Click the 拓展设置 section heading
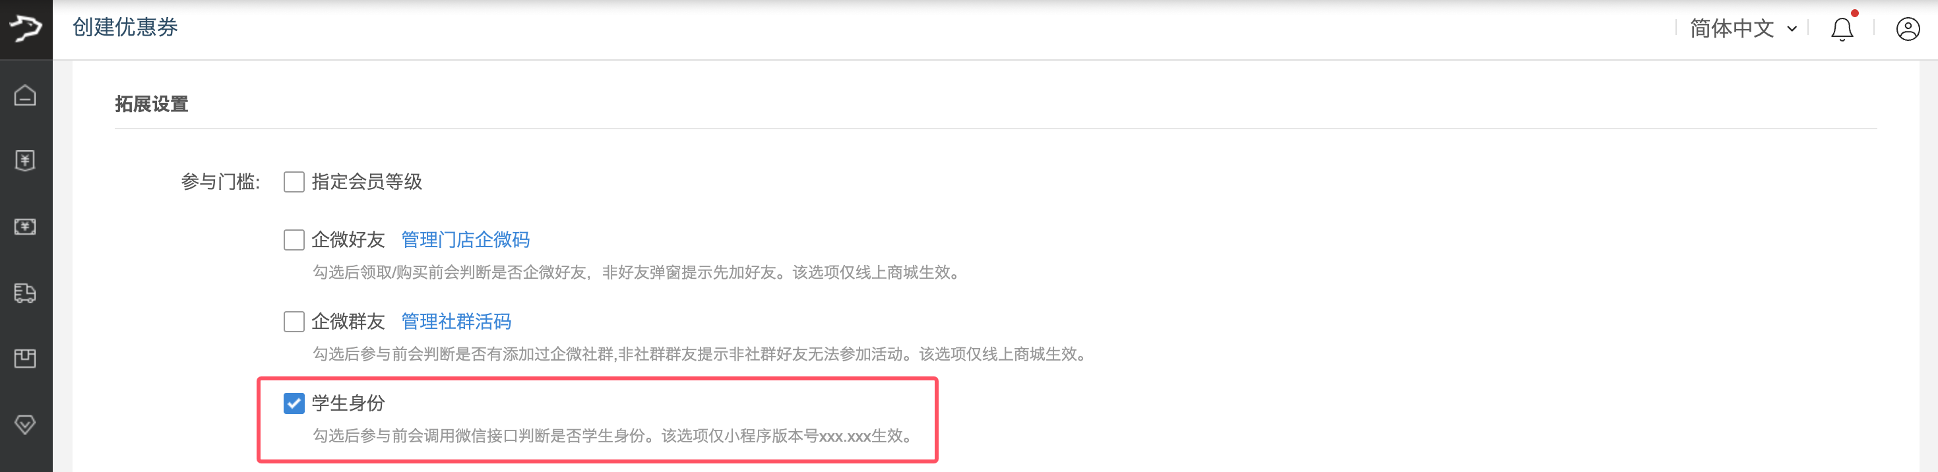Image resolution: width=1938 pixels, height=472 pixels. coord(151,103)
